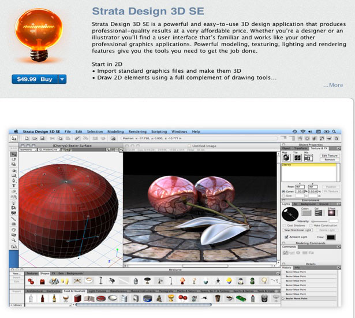Click the light direction sphere control

(x=290, y=214)
